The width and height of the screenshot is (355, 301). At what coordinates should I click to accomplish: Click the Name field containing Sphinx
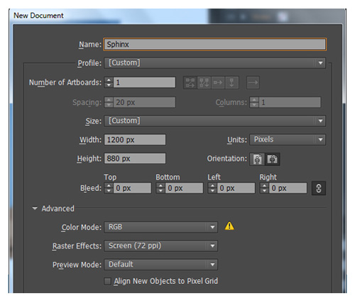coord(215,44)
